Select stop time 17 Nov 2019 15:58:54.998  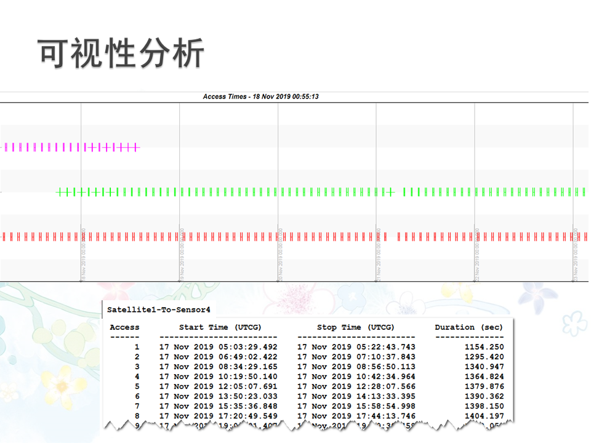click(356, 406)
